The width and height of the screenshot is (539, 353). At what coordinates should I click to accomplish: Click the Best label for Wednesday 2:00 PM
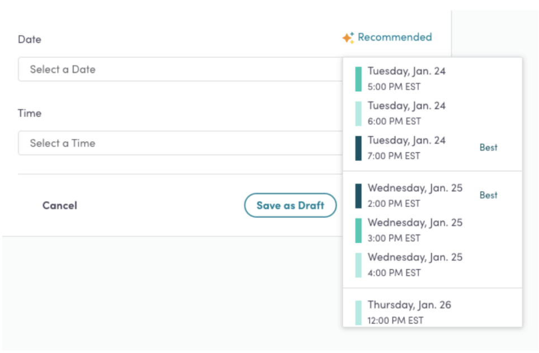(488, 195)
